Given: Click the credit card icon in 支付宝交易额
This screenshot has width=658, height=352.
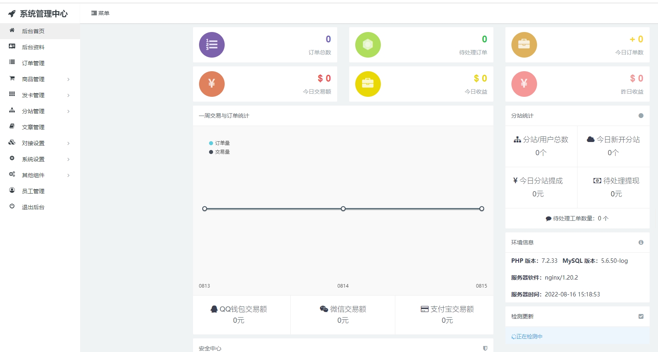Looking at the screenshot, I should coord(425,309).
